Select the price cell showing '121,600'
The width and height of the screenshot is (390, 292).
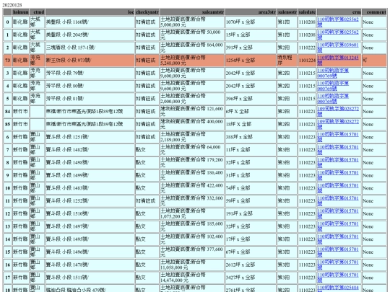[192, 112]
